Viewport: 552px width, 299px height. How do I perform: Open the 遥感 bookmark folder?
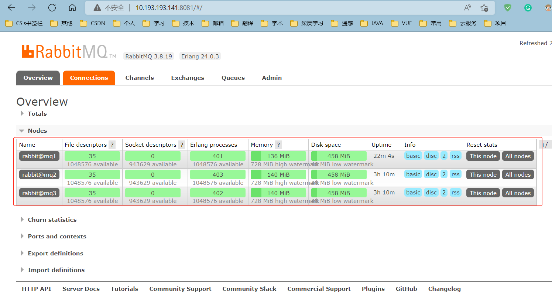coord(342,23)
